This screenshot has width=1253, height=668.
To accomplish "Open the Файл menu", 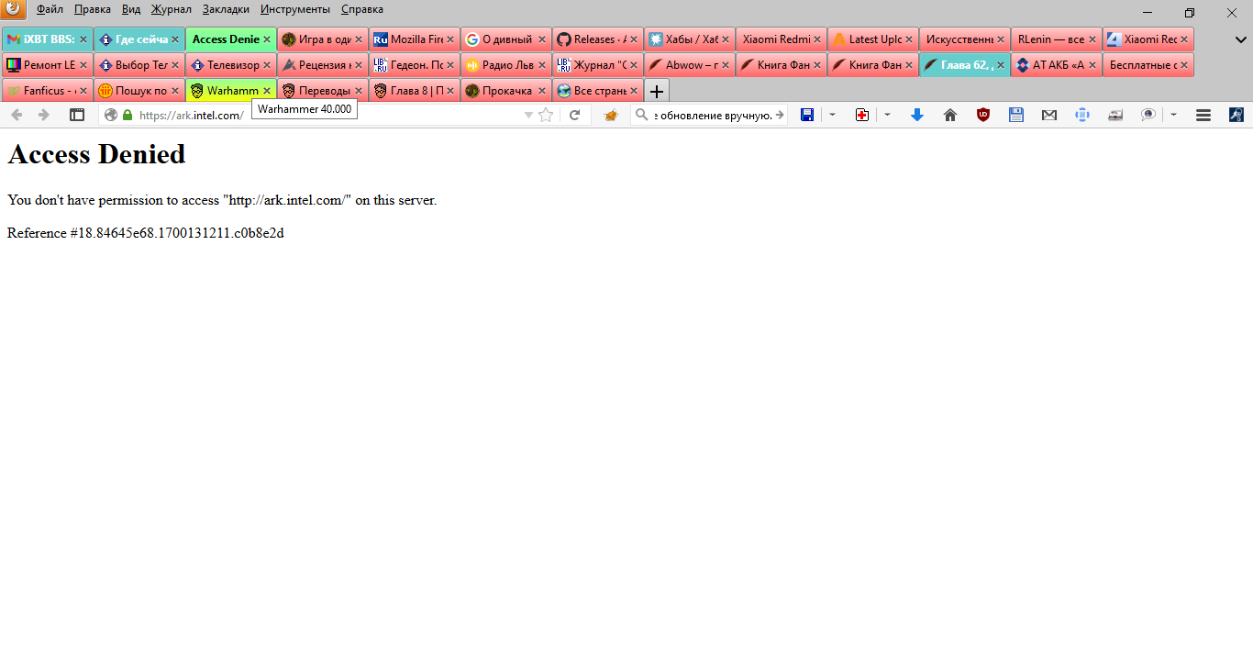I will [50, 9].
